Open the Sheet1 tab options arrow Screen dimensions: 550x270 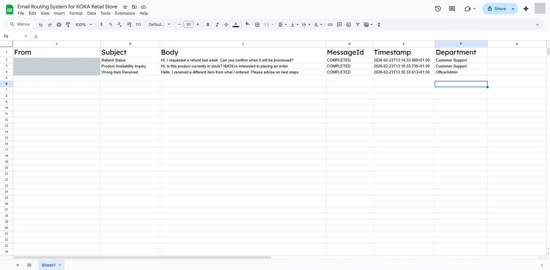pos(60,265)
